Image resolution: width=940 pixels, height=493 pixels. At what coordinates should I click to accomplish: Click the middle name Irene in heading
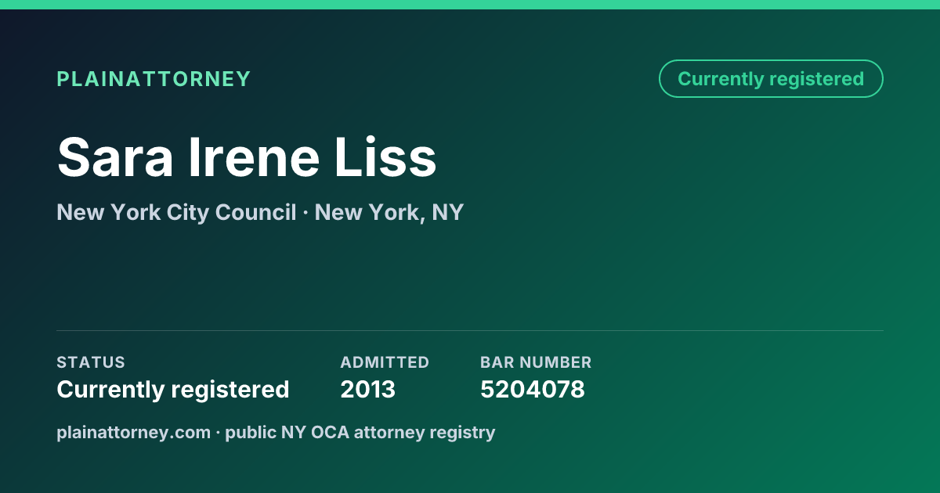tap(254, 157)
